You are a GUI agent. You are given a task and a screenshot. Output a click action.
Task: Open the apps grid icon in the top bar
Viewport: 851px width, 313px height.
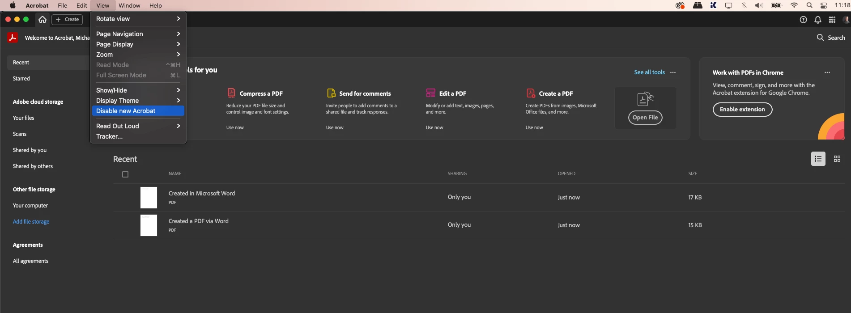pyautogui.click(x=832, y=20)
